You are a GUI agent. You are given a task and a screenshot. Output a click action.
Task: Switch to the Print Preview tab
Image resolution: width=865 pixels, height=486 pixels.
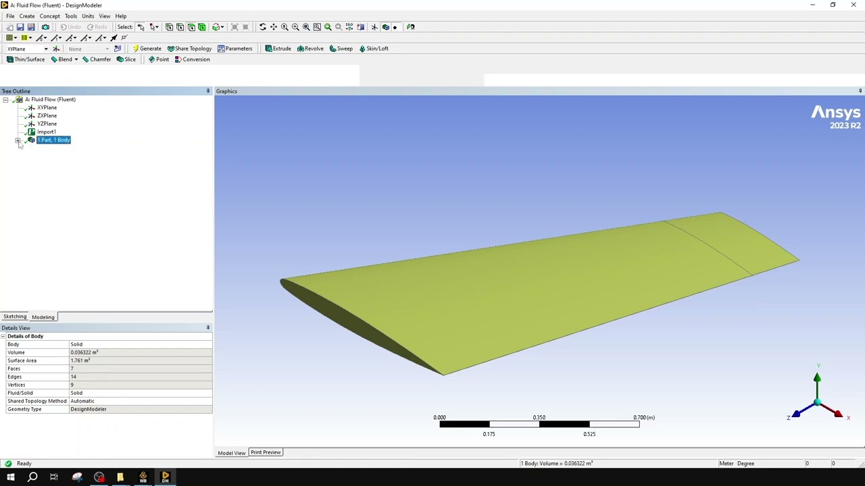pos(266,452)
